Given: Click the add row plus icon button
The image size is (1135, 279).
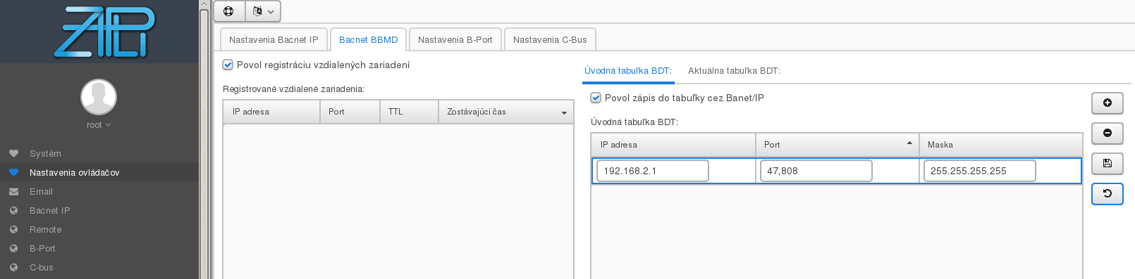Looking at the screenshot, I should pos(1107,103).
